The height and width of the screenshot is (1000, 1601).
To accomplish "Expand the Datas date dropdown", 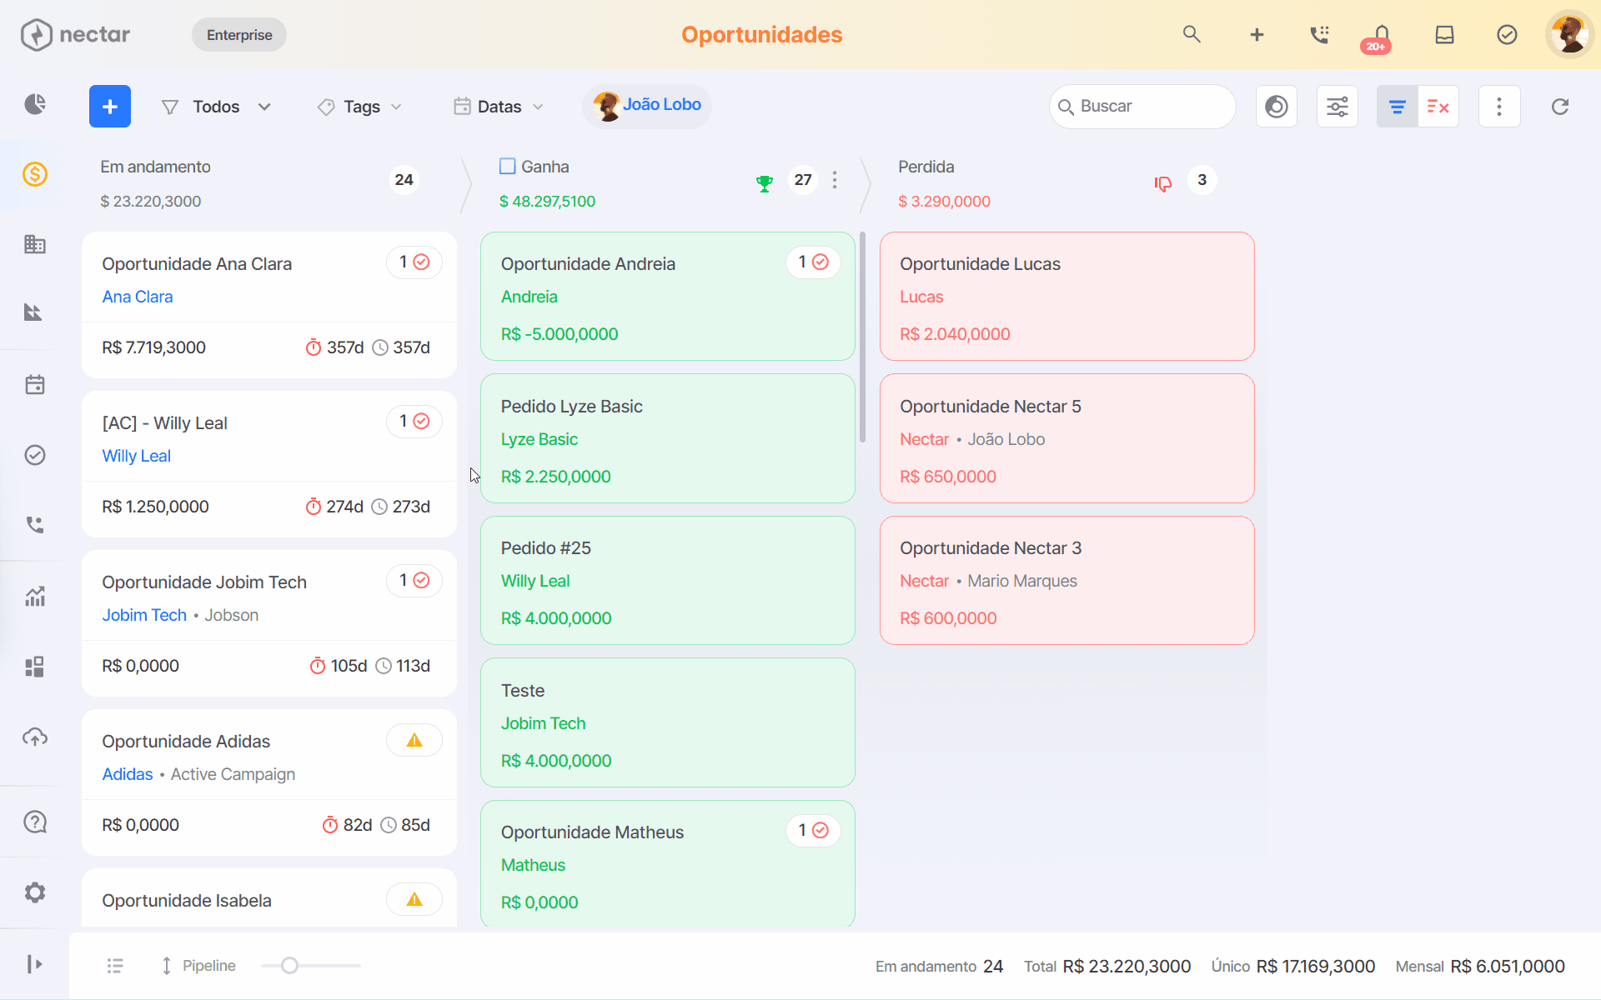I will point(499,107).
